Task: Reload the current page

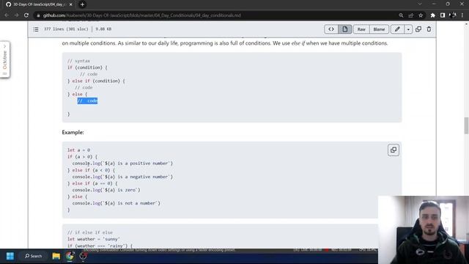Action: click(26, 15)
